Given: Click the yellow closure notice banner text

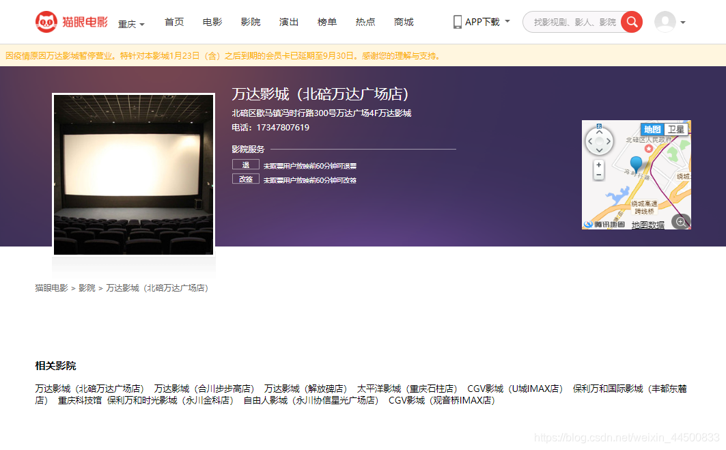Looking at the screenshot, I should point(223,55).
